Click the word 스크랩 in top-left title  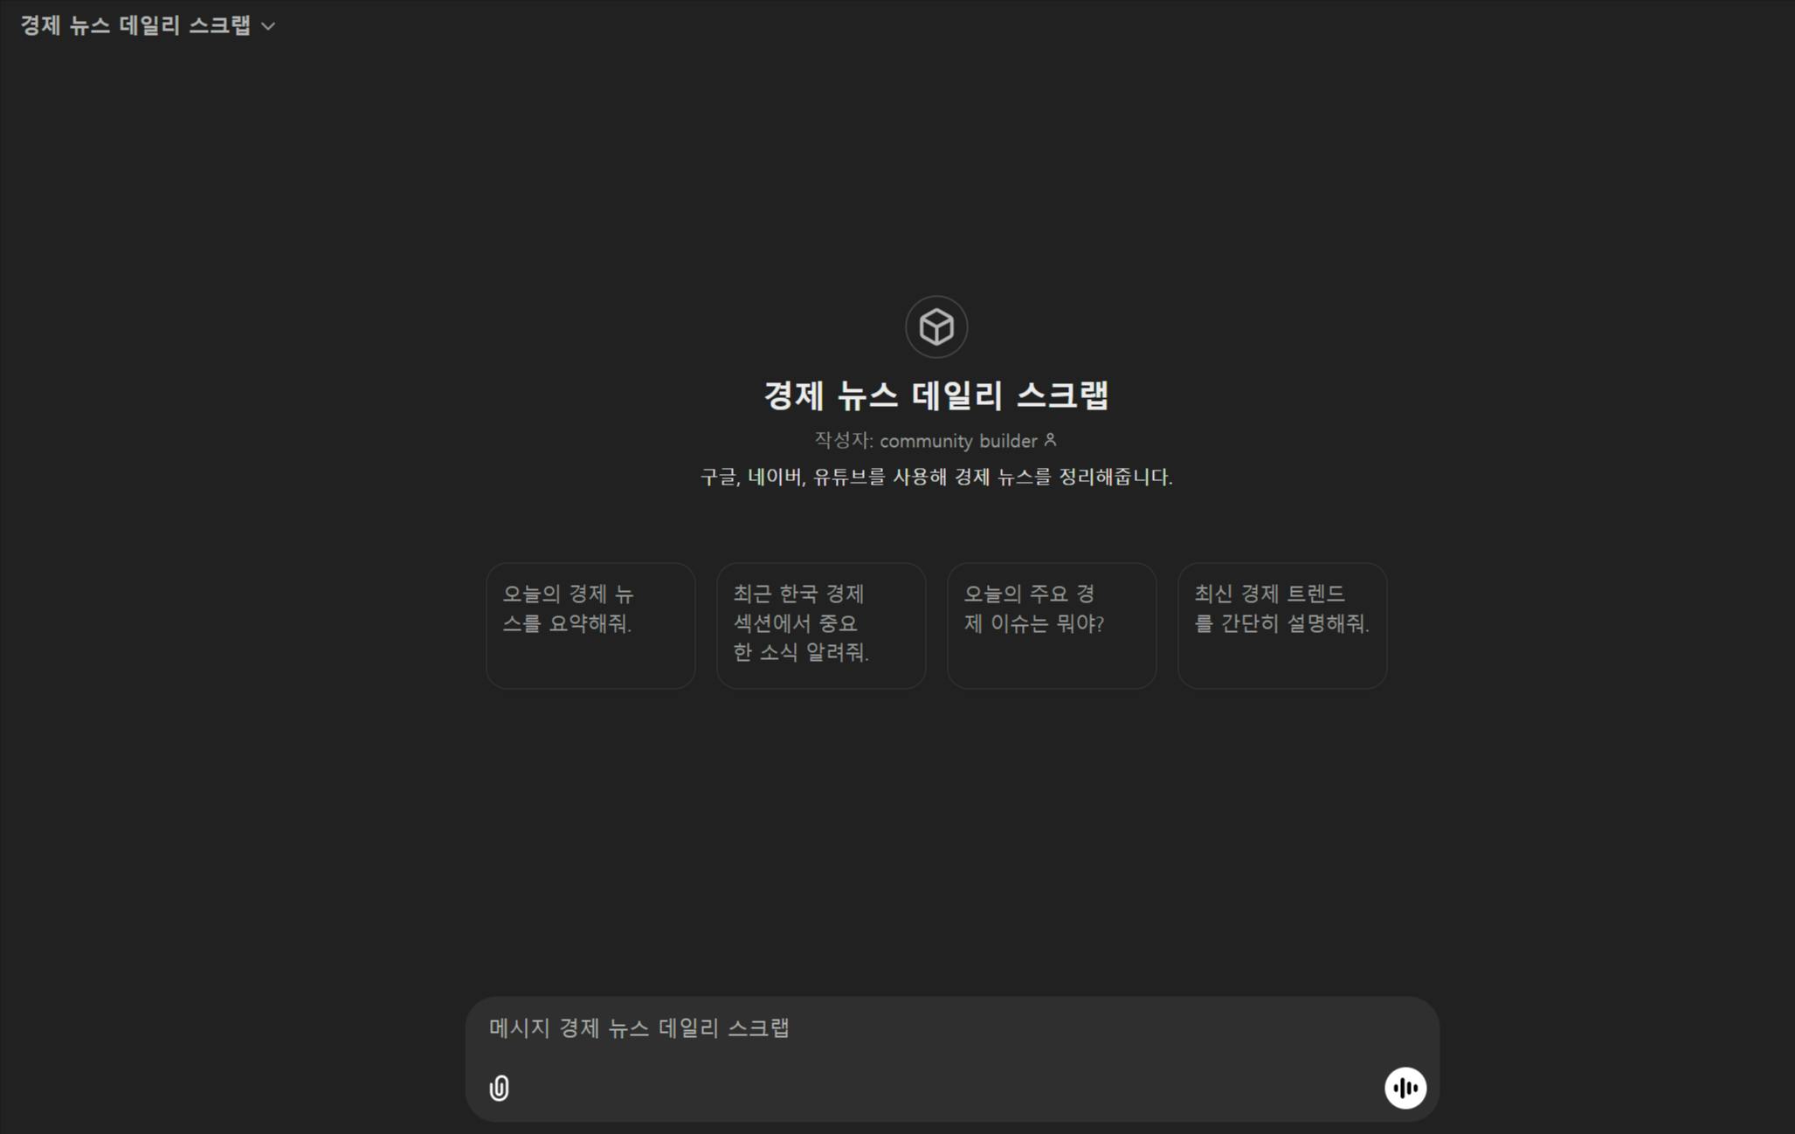220,25
